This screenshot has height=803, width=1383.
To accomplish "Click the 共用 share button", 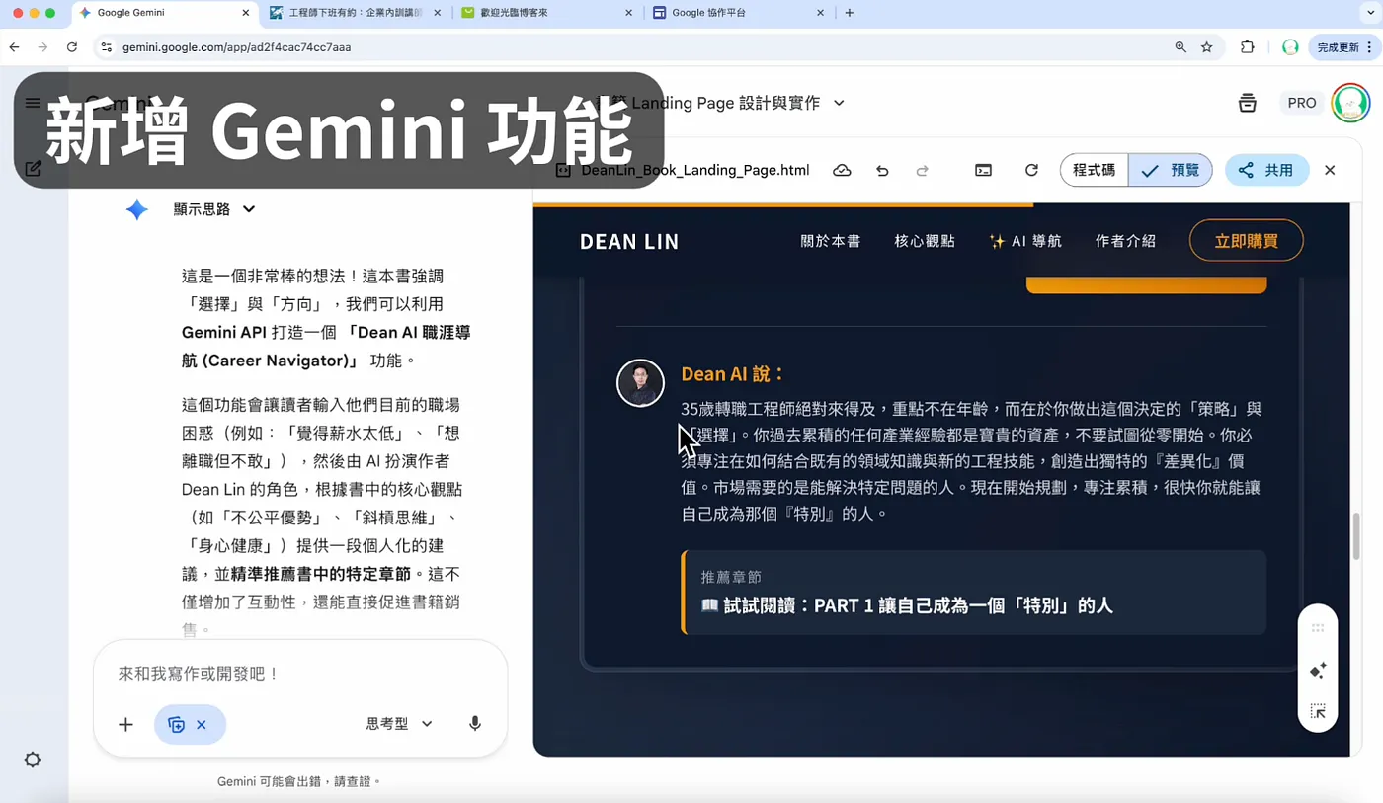I will [1266, 170].
